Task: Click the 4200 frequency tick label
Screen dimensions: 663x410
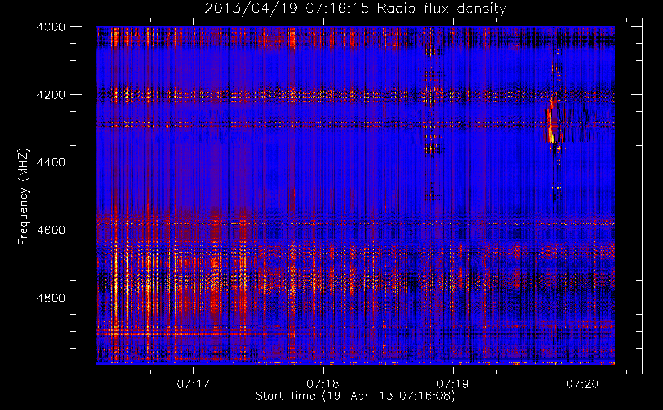Action: click(x=51, y=95)
